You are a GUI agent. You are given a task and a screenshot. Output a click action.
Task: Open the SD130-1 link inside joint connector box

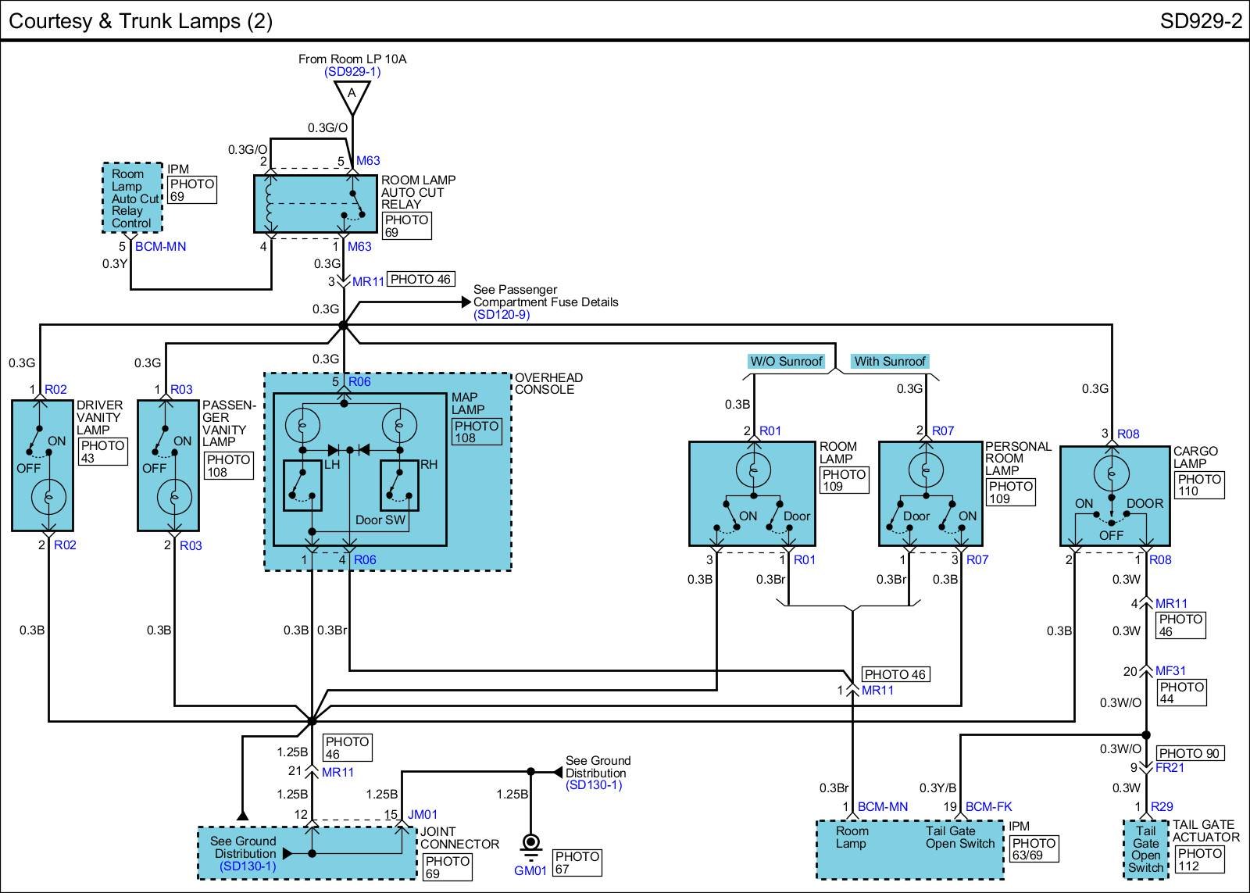point(248,866)
